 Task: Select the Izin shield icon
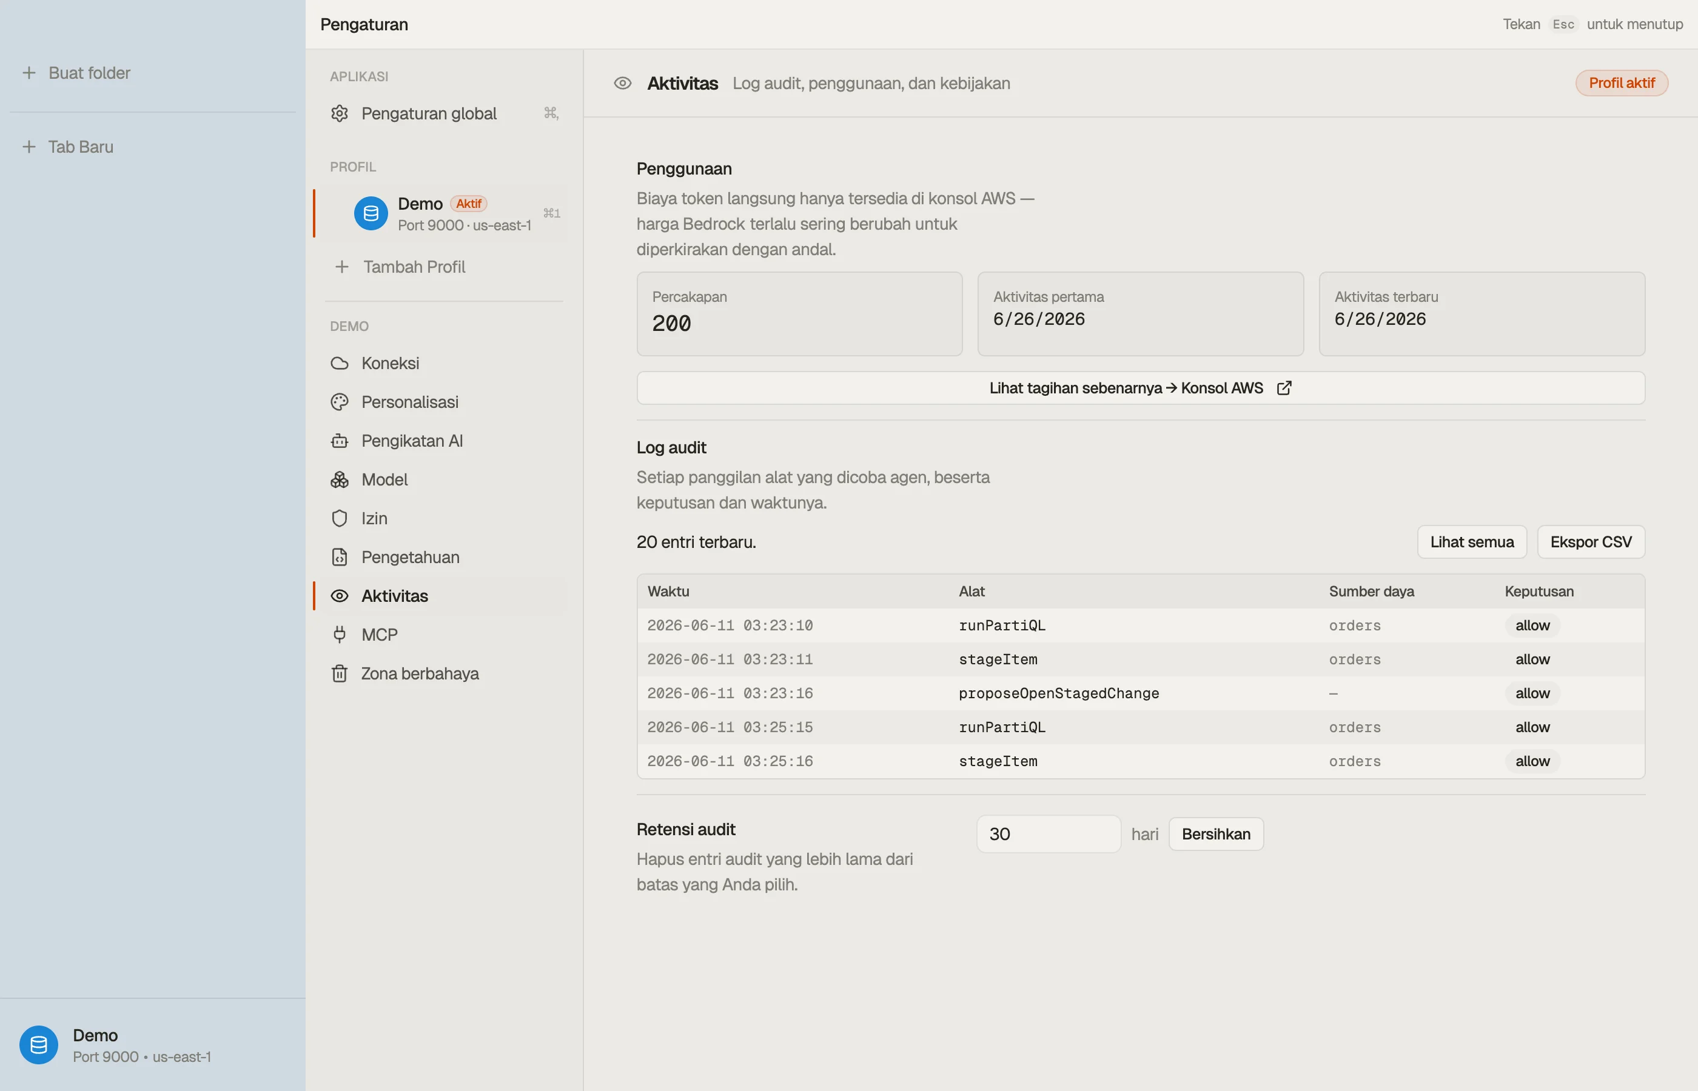(x=340, y=519)
